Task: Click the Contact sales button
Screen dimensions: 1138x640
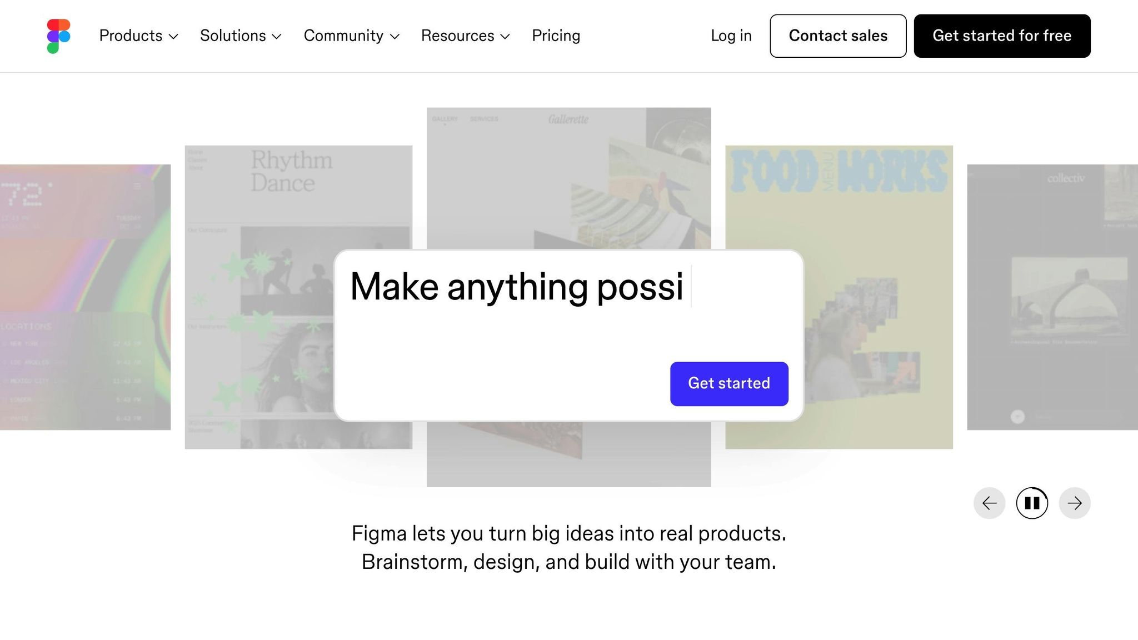Action: point(838,36)
